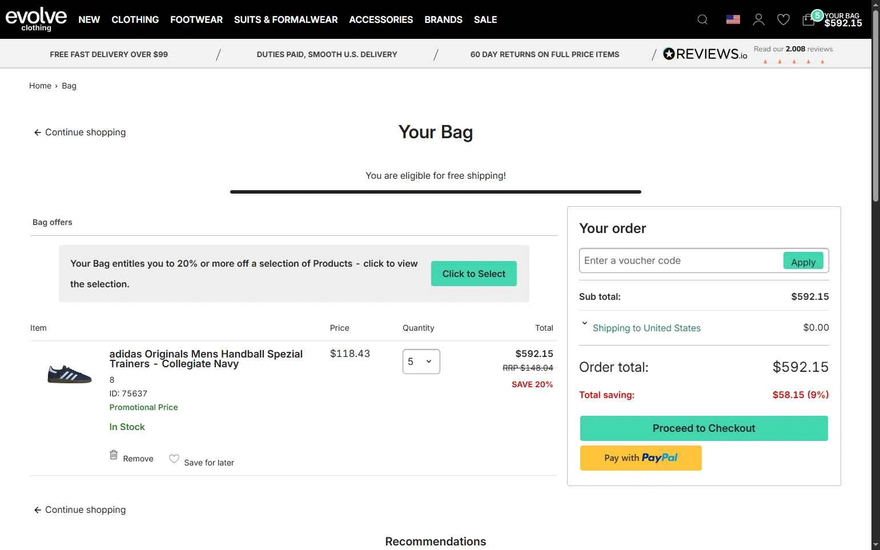Open the SALE menu

(485, 19)
